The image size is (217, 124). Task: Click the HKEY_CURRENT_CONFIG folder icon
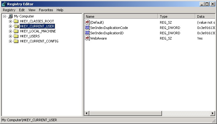pyautogui.click(x=16, y=41)
